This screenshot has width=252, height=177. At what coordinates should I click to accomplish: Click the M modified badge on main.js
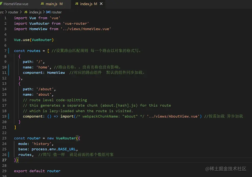[61, 4]
